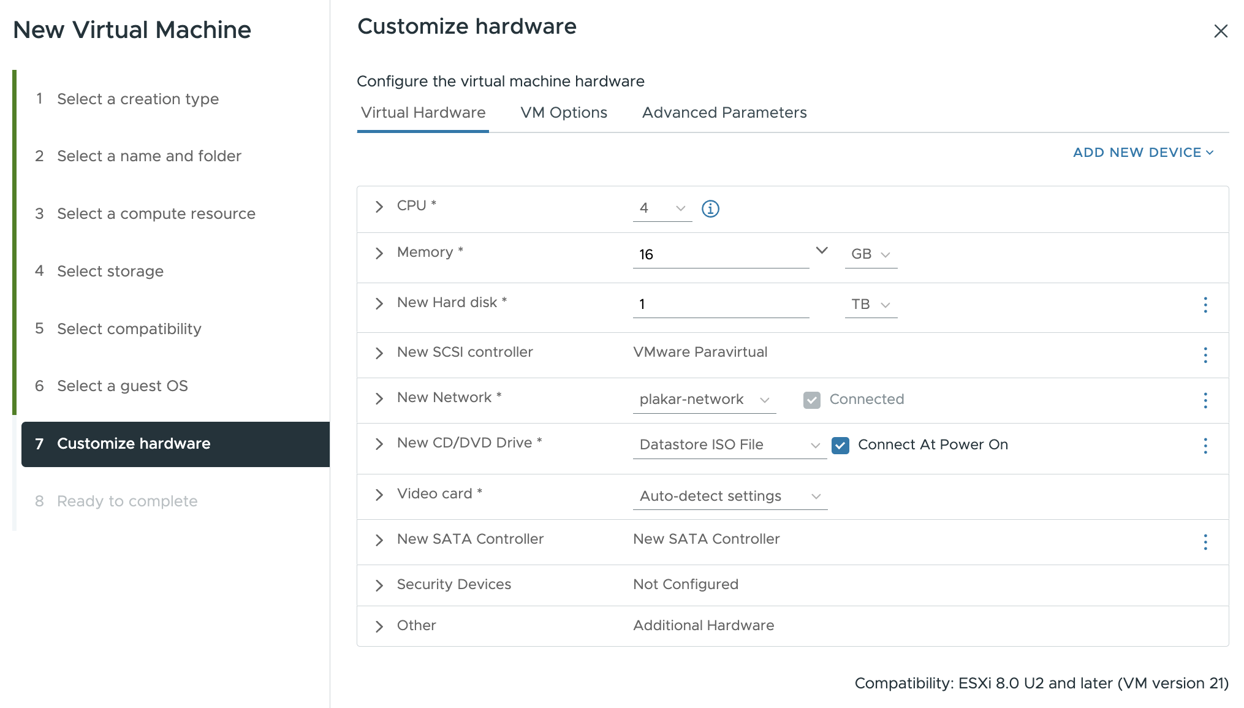The width and height of the screenshot is (1244, 708).
Task: Open the Datastore ISO File dropdown
Action: (x=730, y=445)
